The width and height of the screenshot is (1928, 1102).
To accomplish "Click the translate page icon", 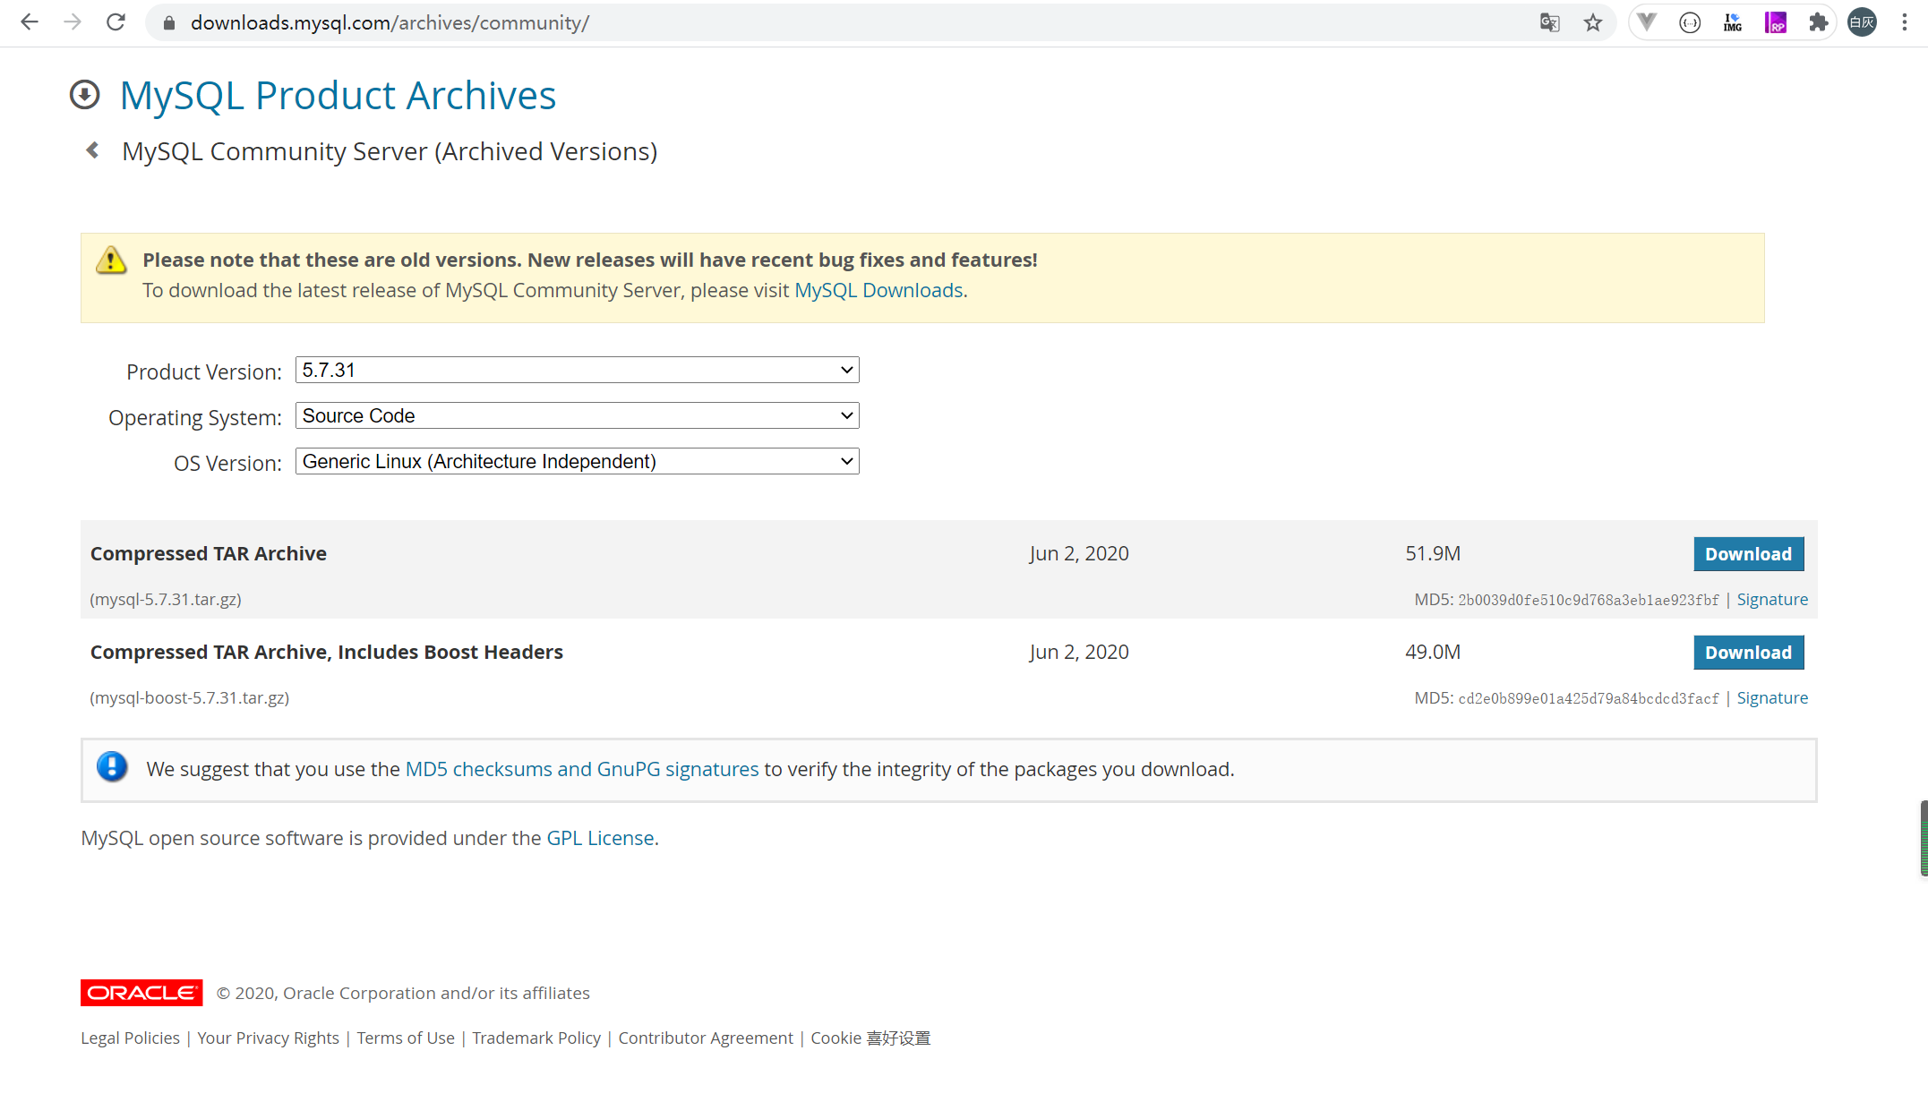I will pos(1549,22).
